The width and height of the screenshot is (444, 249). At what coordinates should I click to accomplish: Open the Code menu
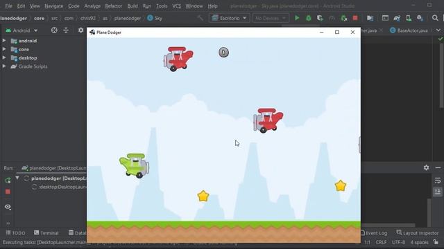coord(74,6)
